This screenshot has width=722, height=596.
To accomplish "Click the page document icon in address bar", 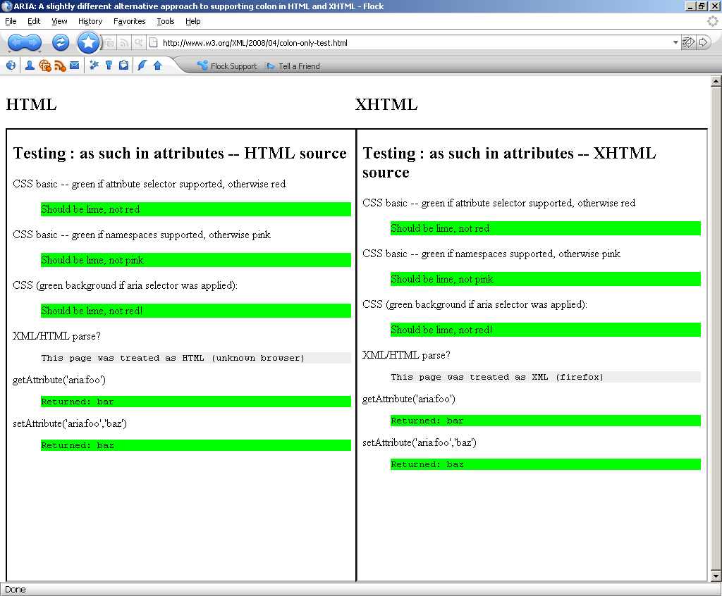I will 154,43.
